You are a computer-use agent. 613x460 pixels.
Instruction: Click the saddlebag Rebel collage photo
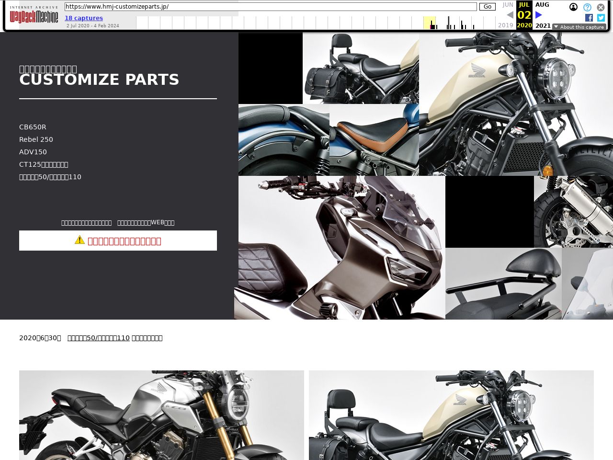click(x=361, y=68)
